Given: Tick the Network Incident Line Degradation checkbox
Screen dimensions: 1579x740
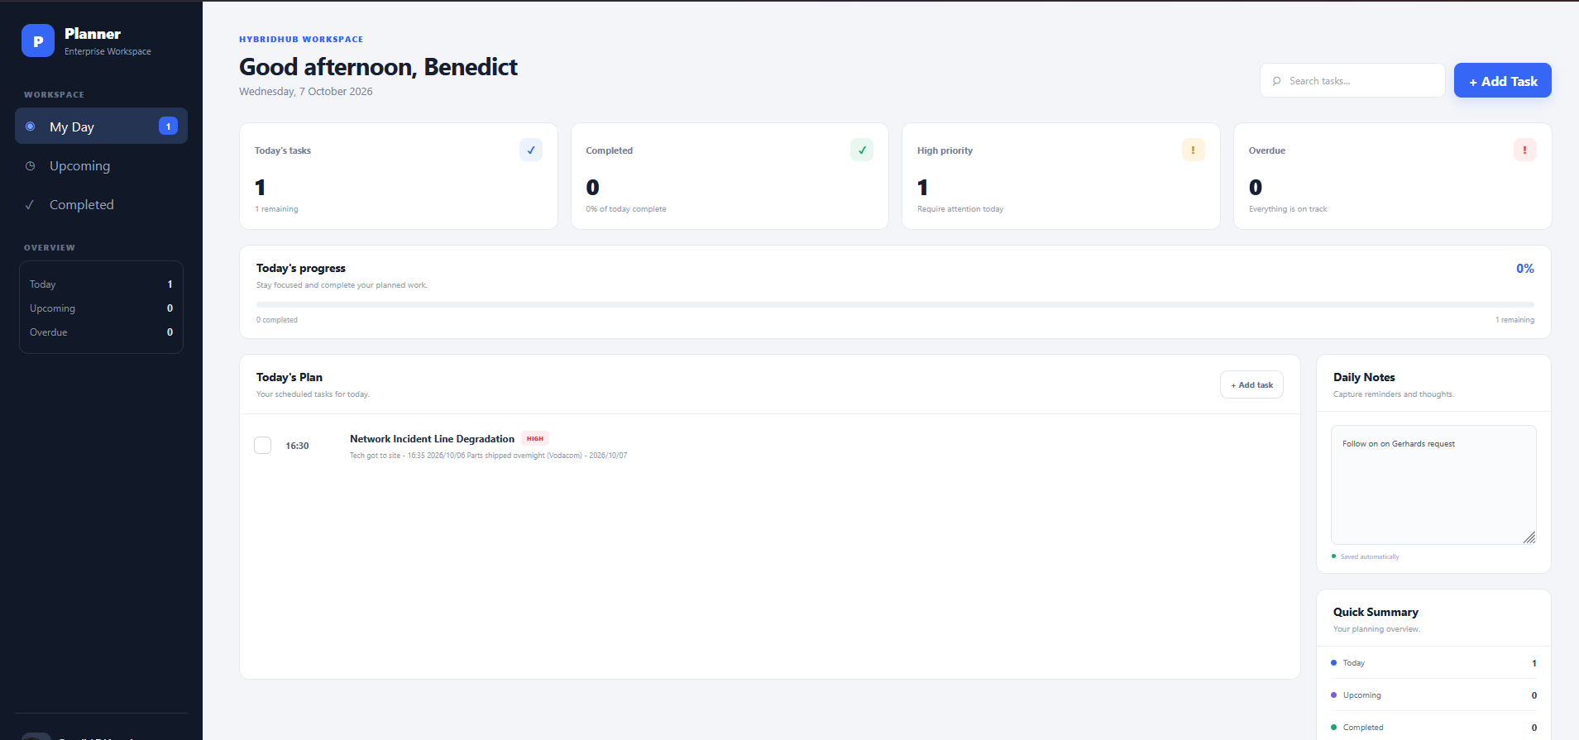Looking at the screenshot, I should tap(262, 445).
